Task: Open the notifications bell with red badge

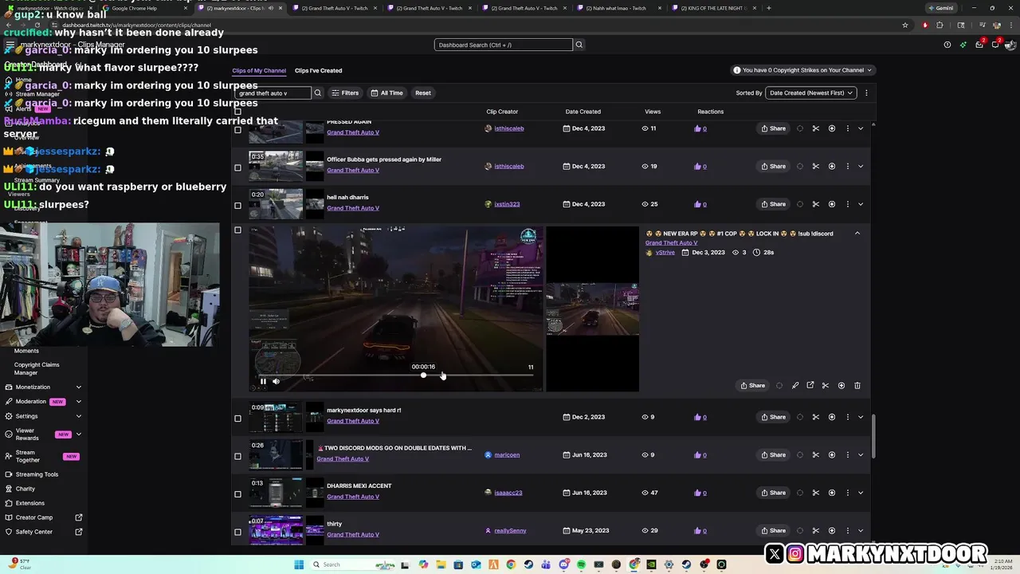Action: 994,45
